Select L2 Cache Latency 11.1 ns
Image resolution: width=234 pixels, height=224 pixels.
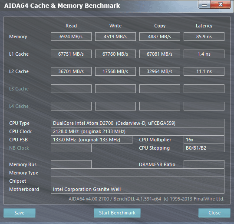tap(204, 71)
